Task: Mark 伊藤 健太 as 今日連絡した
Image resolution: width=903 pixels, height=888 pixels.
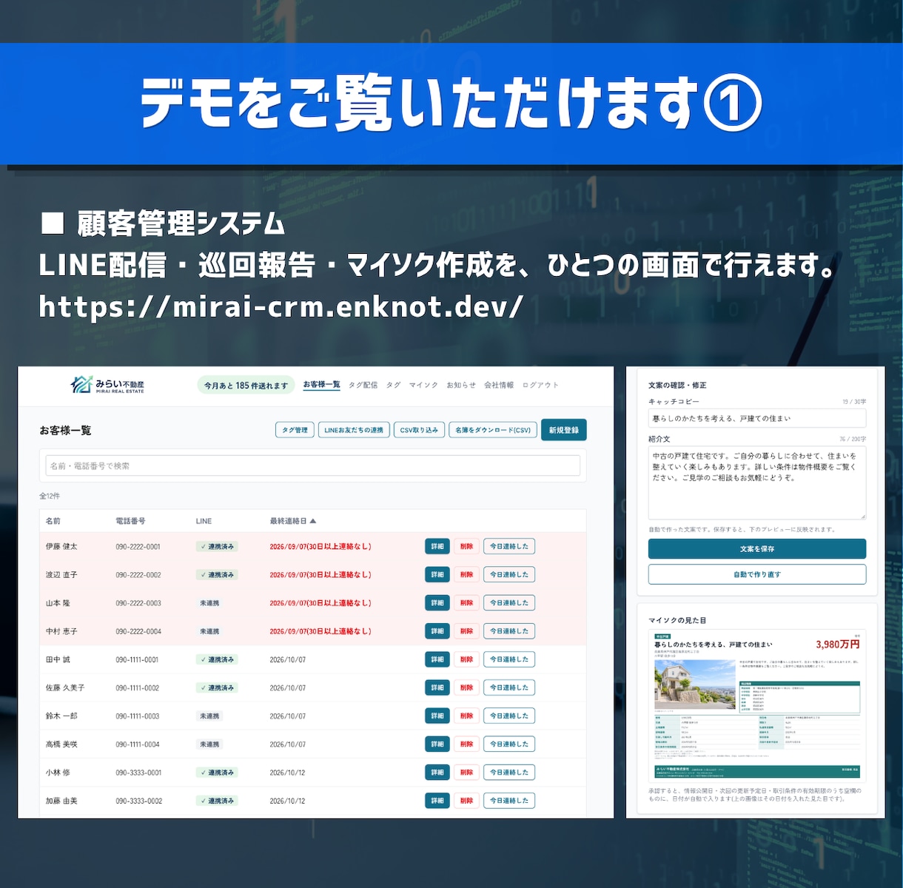Action: (508, 546)
